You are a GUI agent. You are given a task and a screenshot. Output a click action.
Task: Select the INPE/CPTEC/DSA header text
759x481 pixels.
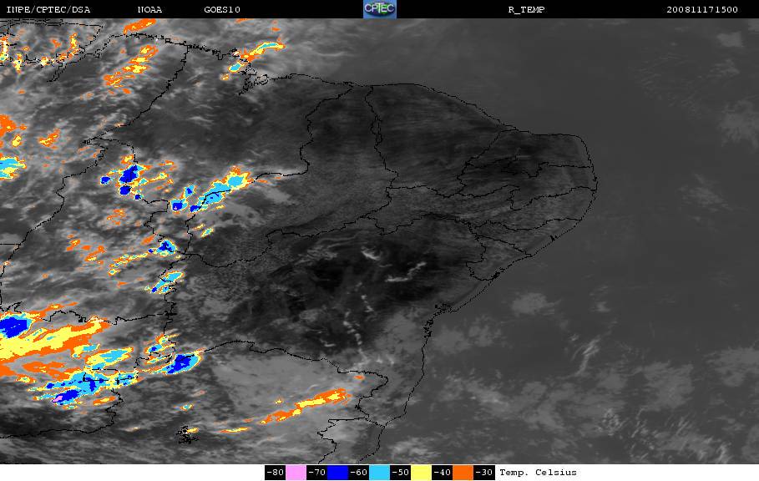[x=48, y=10]
